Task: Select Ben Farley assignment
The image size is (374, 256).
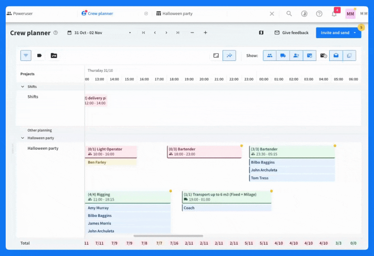Action: [x=111, y=162]
